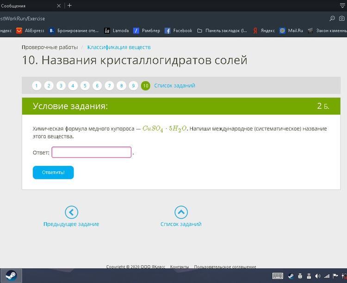Go to task number 9
This screenshot has height=283, width=347.
click(133, 86)
